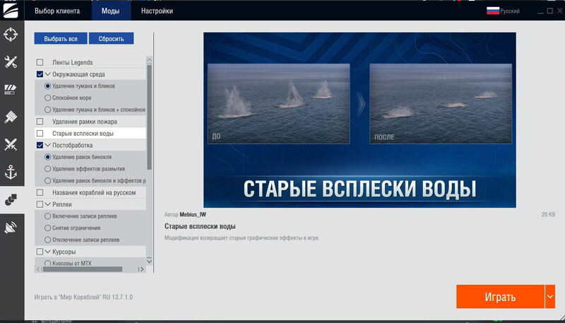Click the ПОСЛЕ preview image
The width and height of the screenshot is (565, 323).
click(441, 104)
